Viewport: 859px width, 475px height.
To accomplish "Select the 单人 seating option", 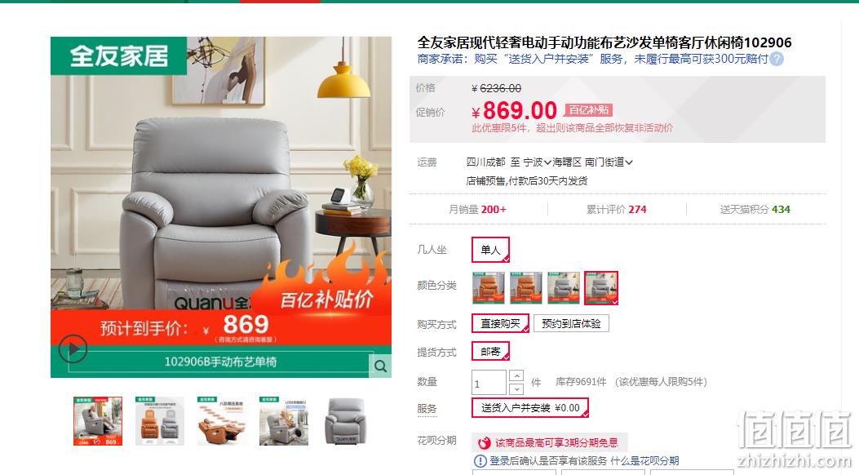I will click(490, 250).
